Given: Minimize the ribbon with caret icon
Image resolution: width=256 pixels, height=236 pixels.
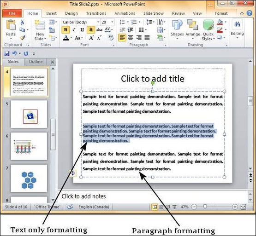Looking at the screenshot, I should coord(242,13).
